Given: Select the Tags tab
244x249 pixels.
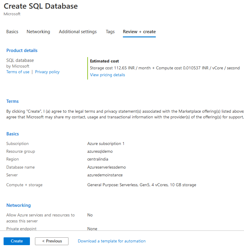Looking at the screenshot, I should (x=110, y=32).
